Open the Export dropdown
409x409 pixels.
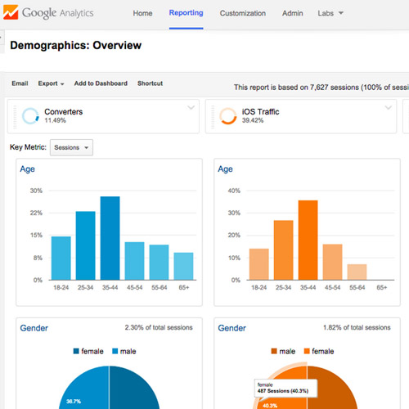(51, 83)
